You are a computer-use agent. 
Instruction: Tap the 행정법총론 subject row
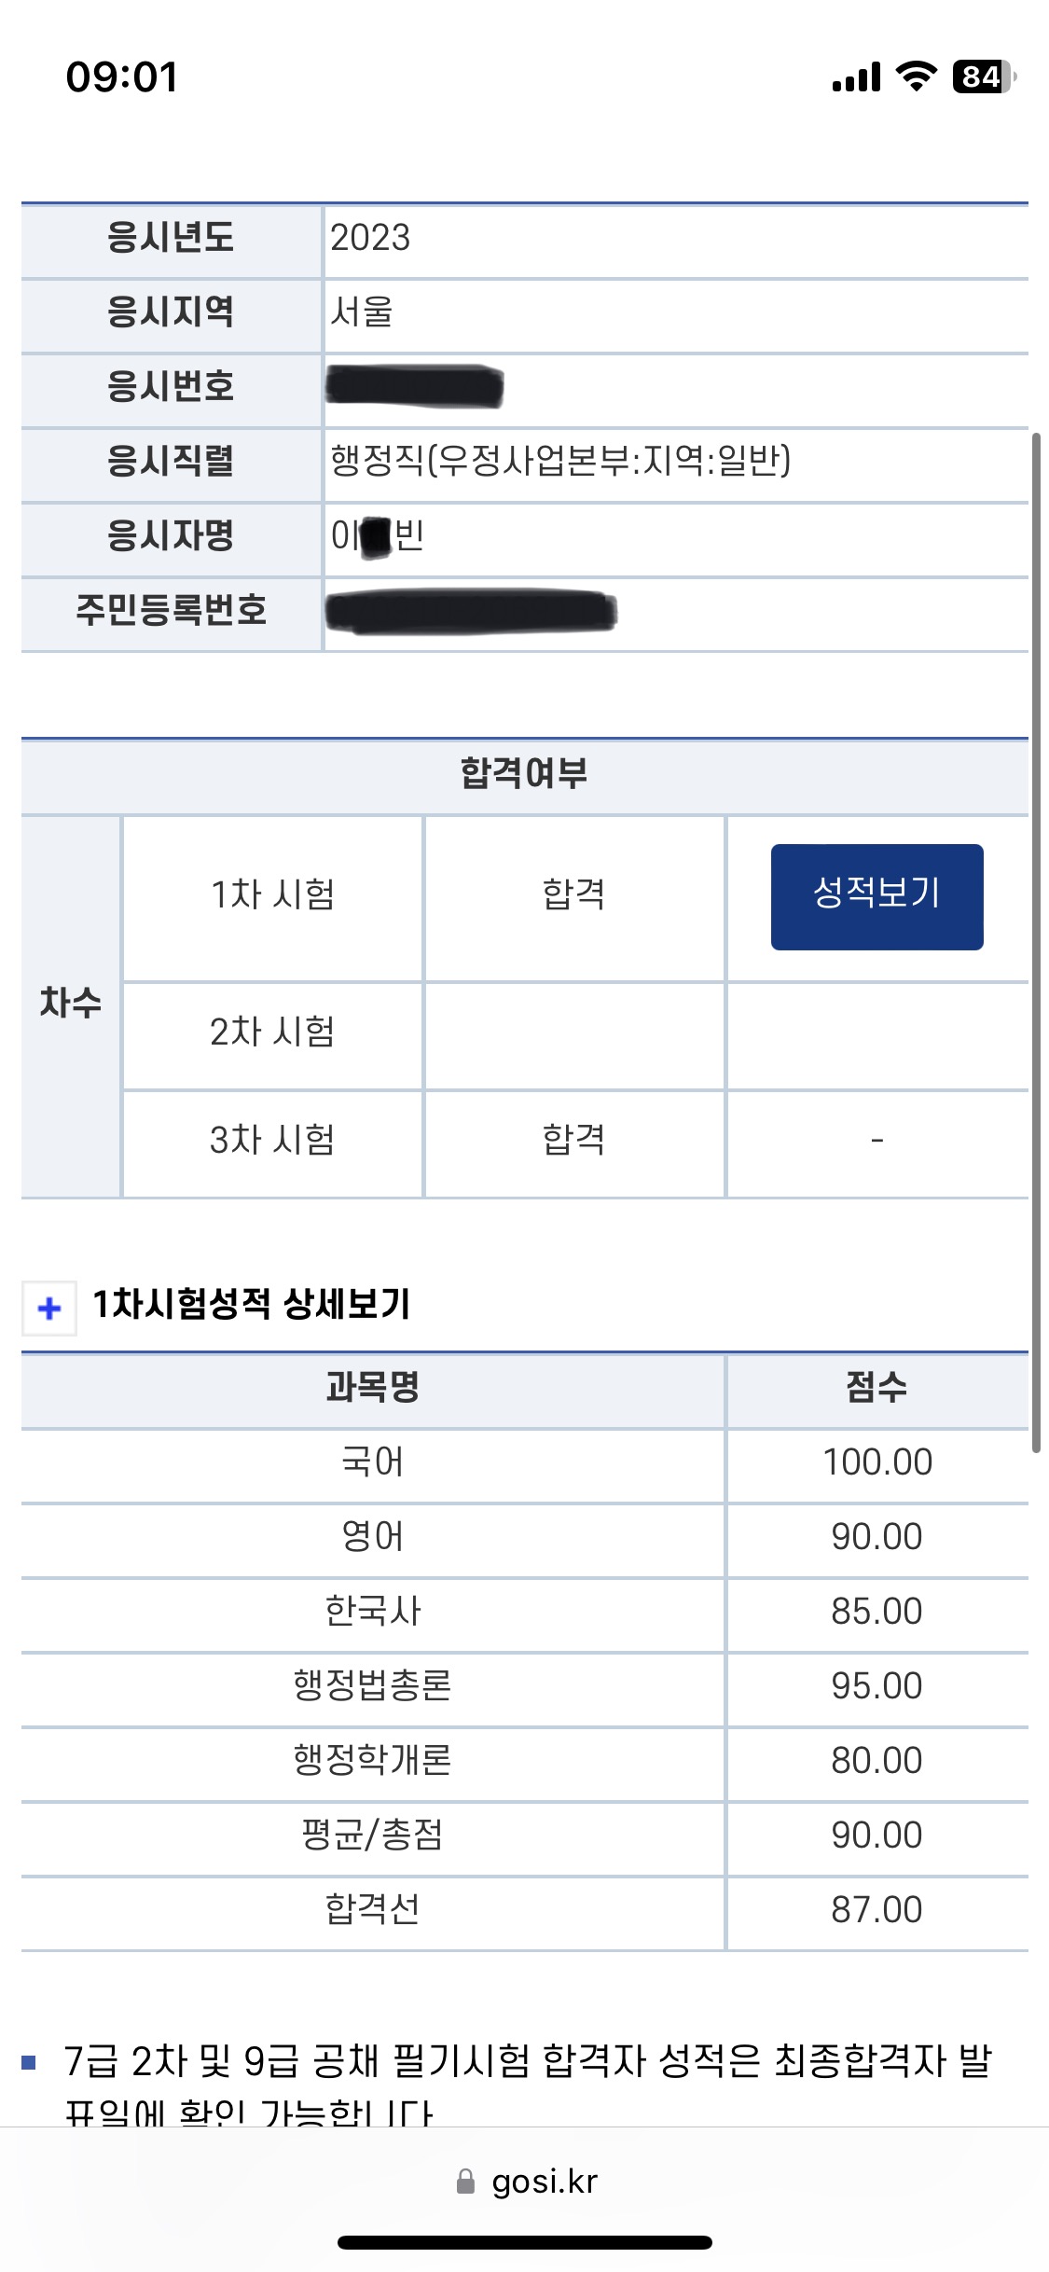[372, 1686]
